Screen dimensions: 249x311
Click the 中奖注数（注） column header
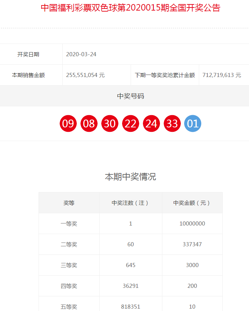click(130, 203)
